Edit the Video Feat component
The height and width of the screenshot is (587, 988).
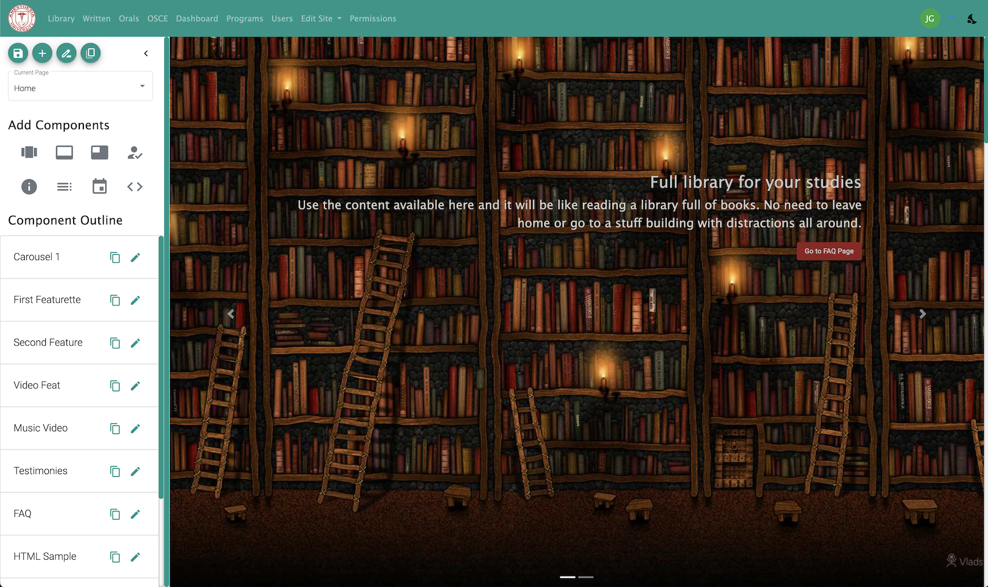coord(135,386)
